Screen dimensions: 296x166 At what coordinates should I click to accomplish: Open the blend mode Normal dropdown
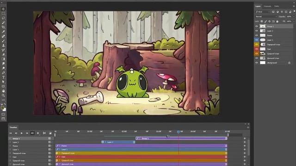click(x=266, y=17)
